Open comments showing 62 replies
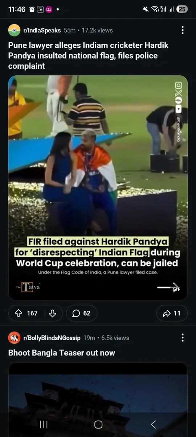 click(x=82, y=313)
